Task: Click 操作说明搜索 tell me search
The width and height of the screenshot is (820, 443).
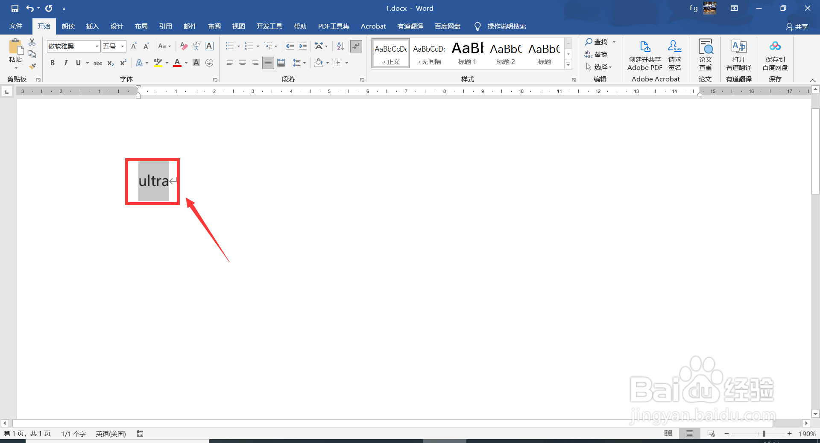Action: (507, 26)
